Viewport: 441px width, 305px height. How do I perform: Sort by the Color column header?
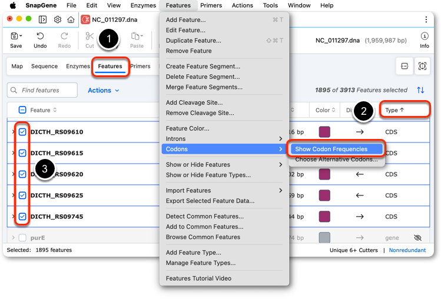[x=325, y=110]
